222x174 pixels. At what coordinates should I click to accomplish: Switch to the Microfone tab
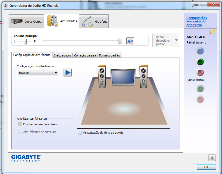click(94, 22)
